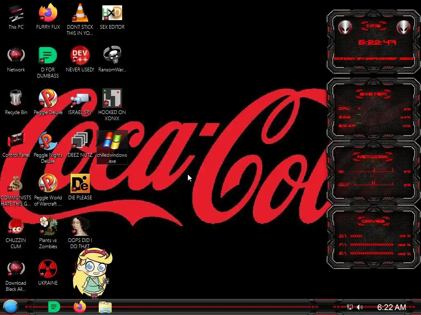Select the VLC cone DONT STICK shortcut
Image resolution: width=421 pixels, height=315 pixels.
(x=80, y=20)
